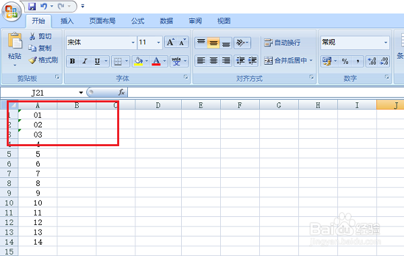Open the 页面布局 tab
The image size is (404, 256).
click(x=102, y=21)
